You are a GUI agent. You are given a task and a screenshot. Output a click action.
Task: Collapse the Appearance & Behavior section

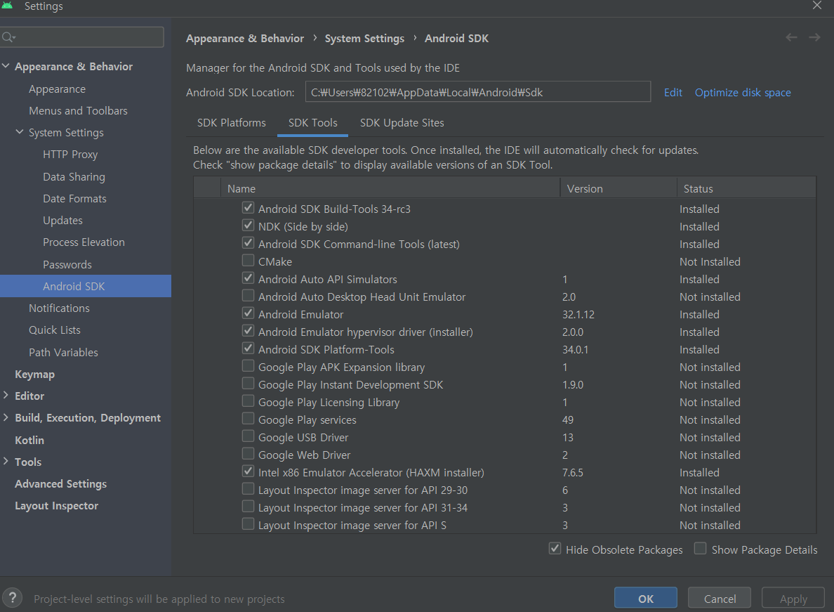pos(6,66)
